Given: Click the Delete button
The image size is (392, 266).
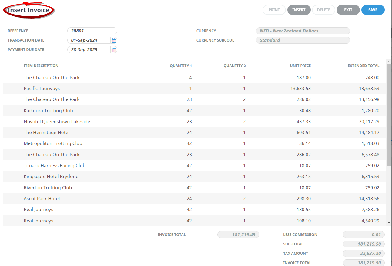Looking at the screenshot, I should [x=323, y=10].
